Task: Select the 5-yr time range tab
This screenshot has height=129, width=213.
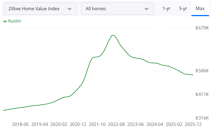Action: tap(183, 8)
